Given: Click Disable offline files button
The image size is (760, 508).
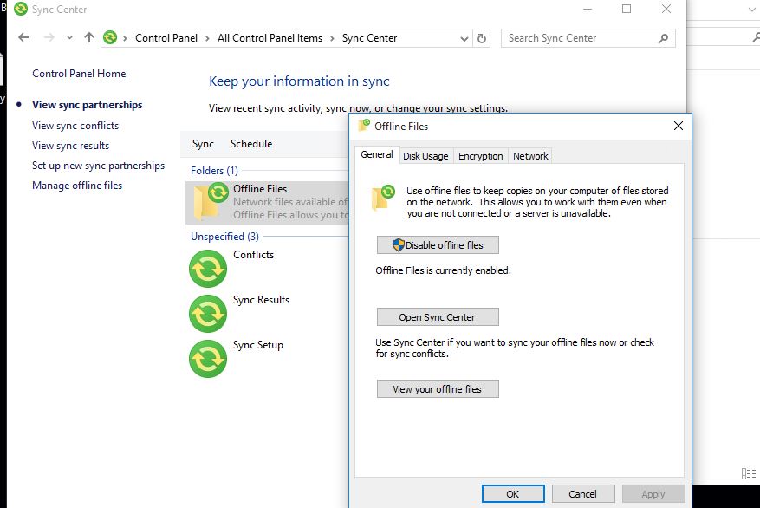Looking at the screenshot, I should coord(438,245).
